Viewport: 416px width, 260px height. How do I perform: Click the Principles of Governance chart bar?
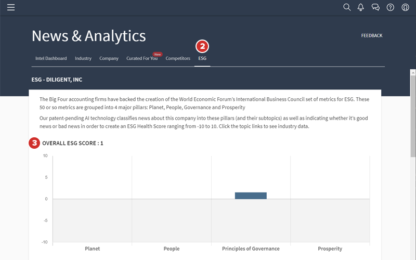coord(251,196)
